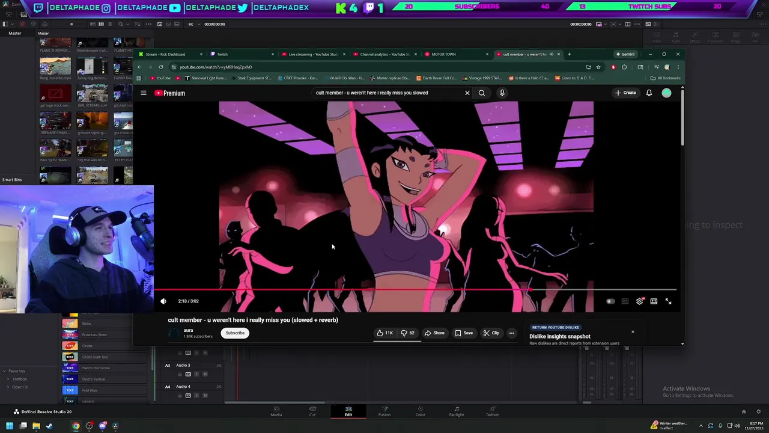Solo the Audio 3 track
Screen dimensions: 769x433
coord(196,374)
